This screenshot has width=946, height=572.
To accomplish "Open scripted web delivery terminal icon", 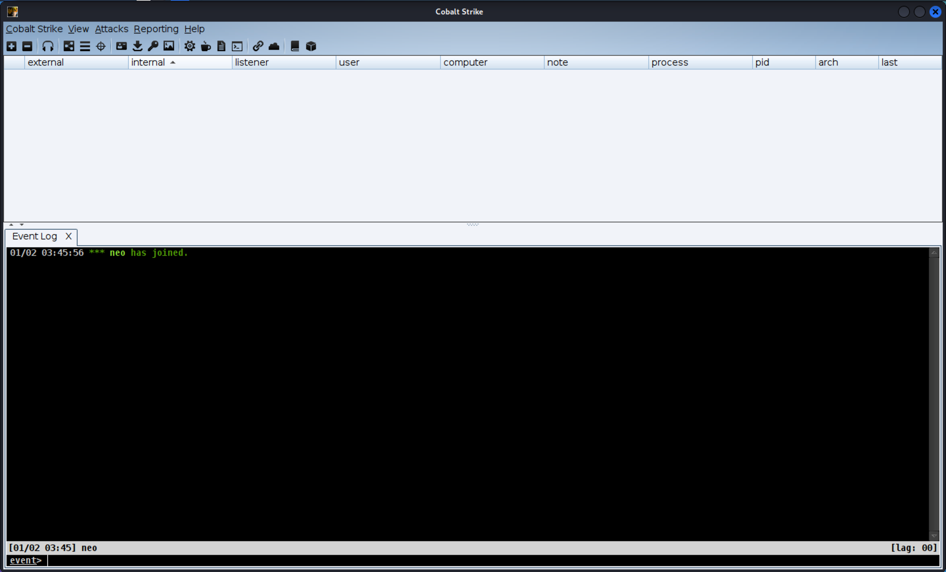I will tap(237, 46).
